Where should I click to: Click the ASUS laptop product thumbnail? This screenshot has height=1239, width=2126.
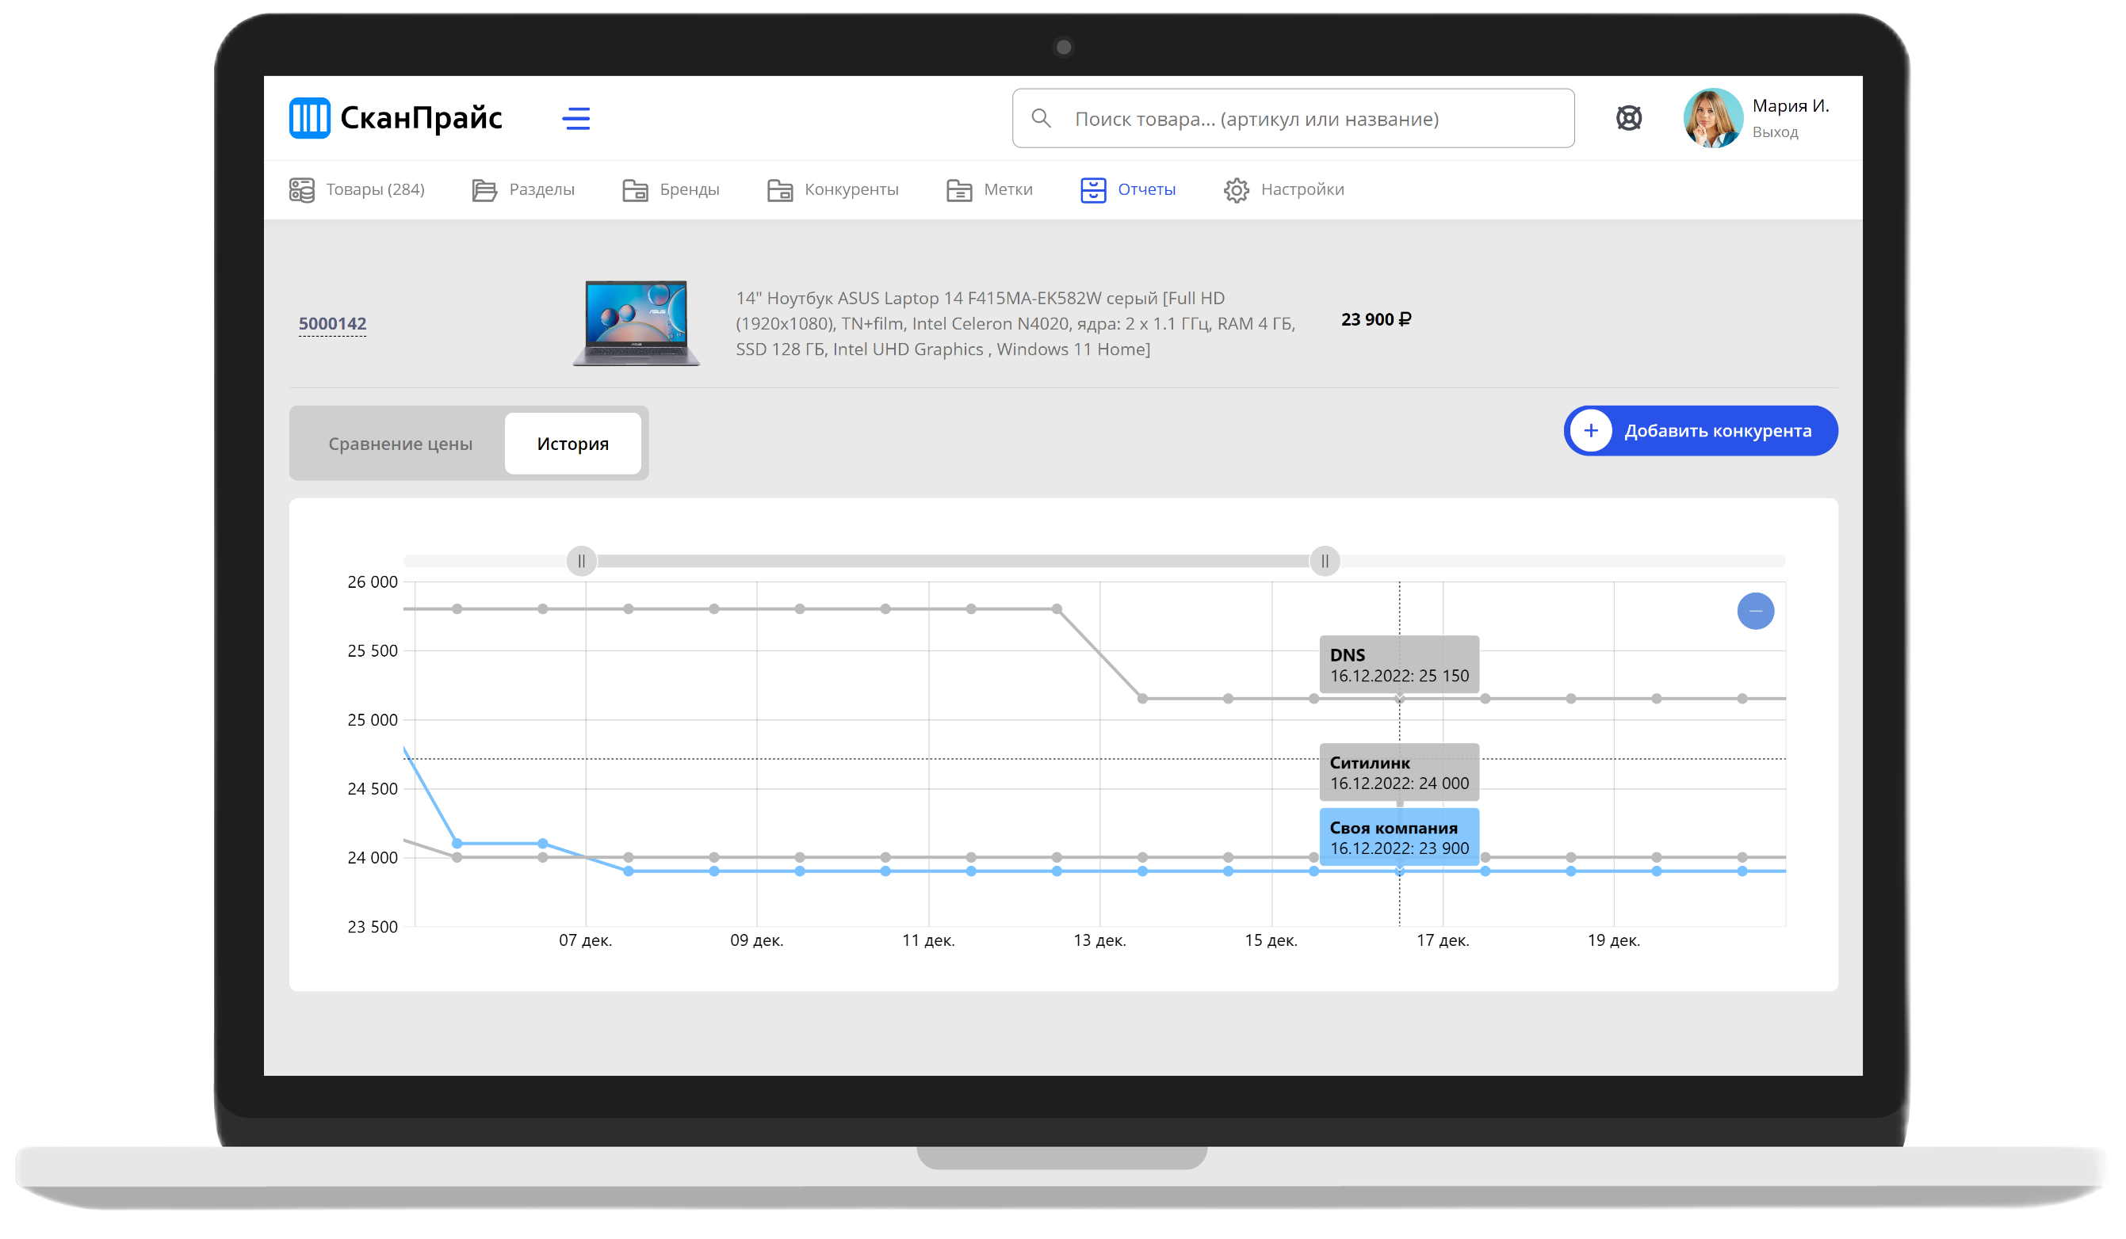[636, 324]
